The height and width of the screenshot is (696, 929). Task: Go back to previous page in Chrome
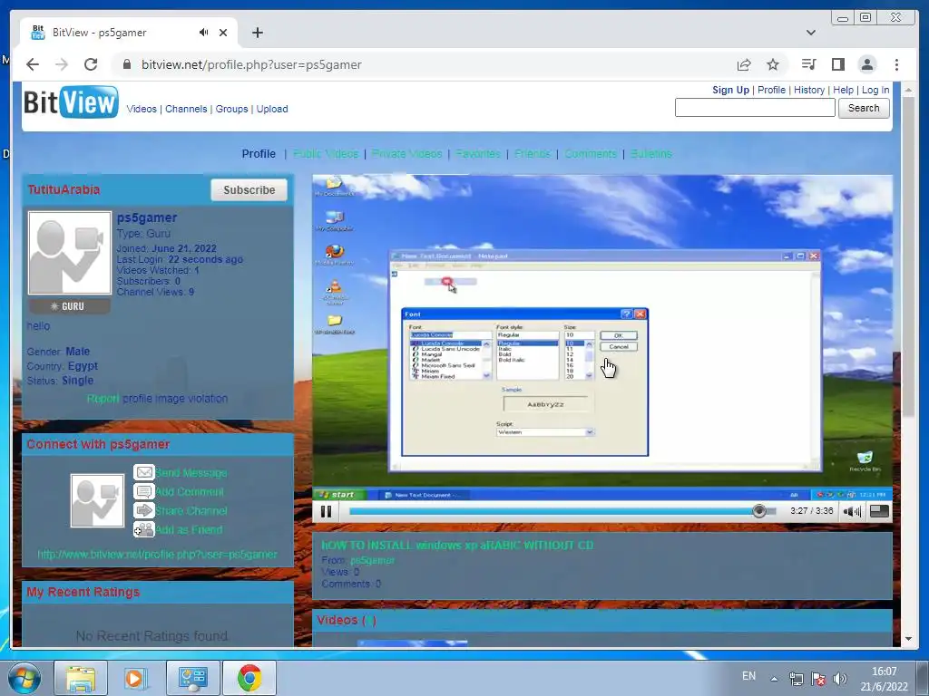pos(33,64)
